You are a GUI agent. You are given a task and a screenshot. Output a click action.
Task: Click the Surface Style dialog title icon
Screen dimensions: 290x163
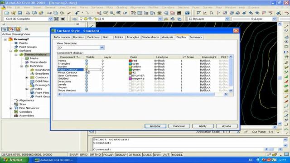tap(53, 31)
